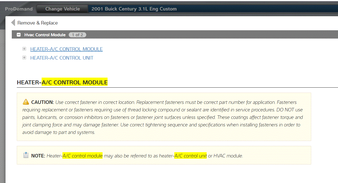The height and width of the screenshot is (183, 338).
Task: Click the Change Vehicle button
Action: [x=62, y=9]
